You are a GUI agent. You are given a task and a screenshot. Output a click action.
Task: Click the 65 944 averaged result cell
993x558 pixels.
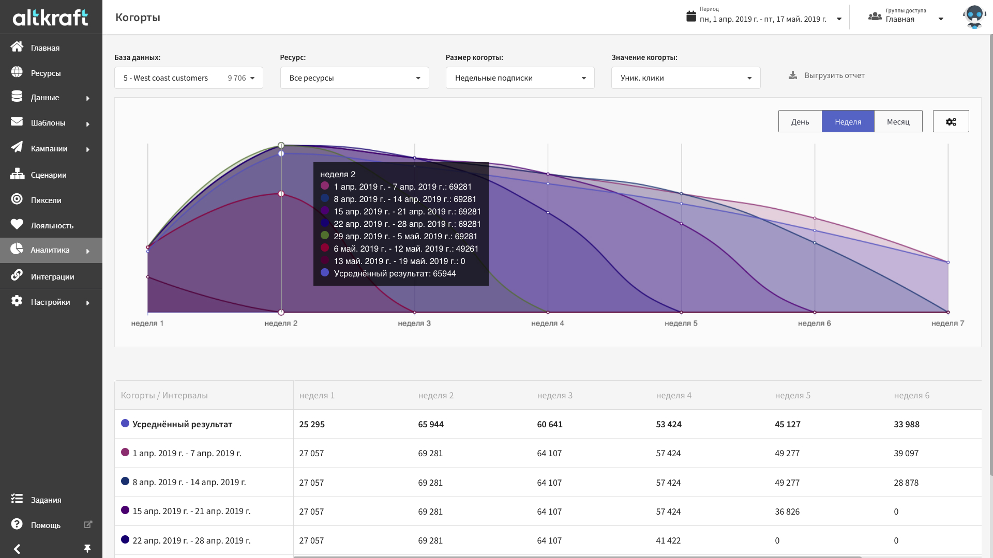(431, 425)
